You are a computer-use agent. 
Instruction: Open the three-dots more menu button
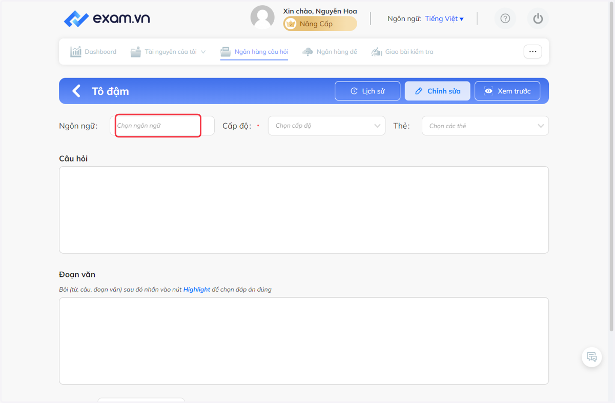pos(532,52)
